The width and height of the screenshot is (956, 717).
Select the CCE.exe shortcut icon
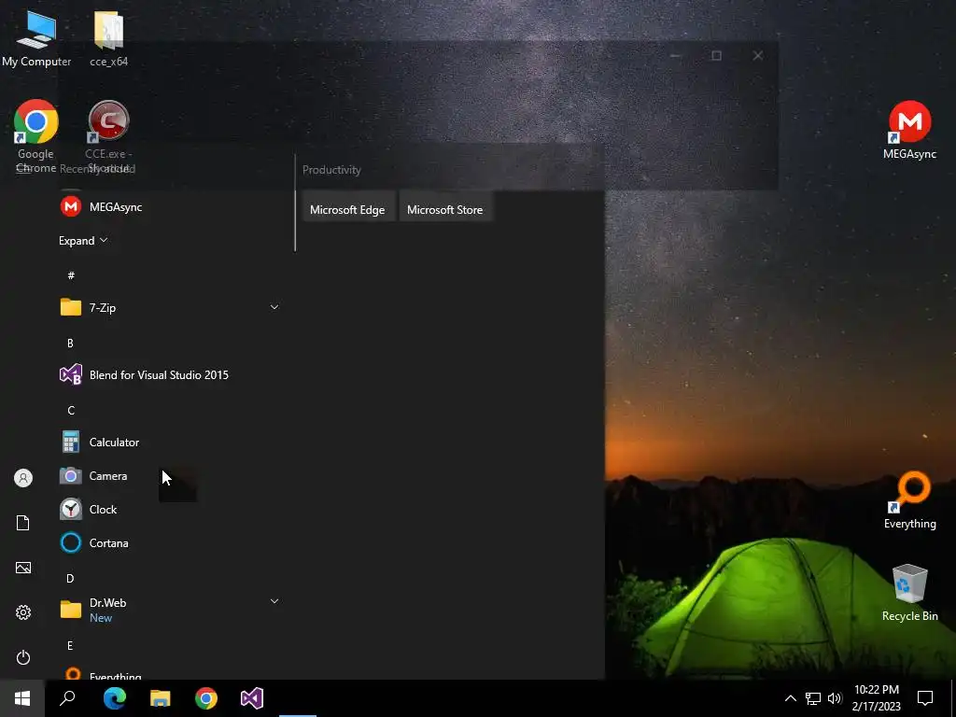coord(108,136)
